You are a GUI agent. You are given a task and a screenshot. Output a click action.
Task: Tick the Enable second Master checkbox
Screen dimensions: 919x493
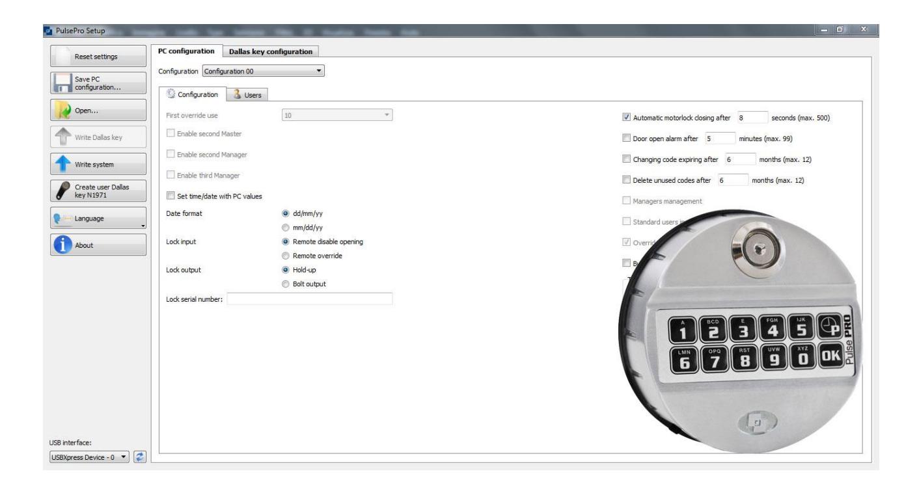pyautogui.click(x=172, y=134)
